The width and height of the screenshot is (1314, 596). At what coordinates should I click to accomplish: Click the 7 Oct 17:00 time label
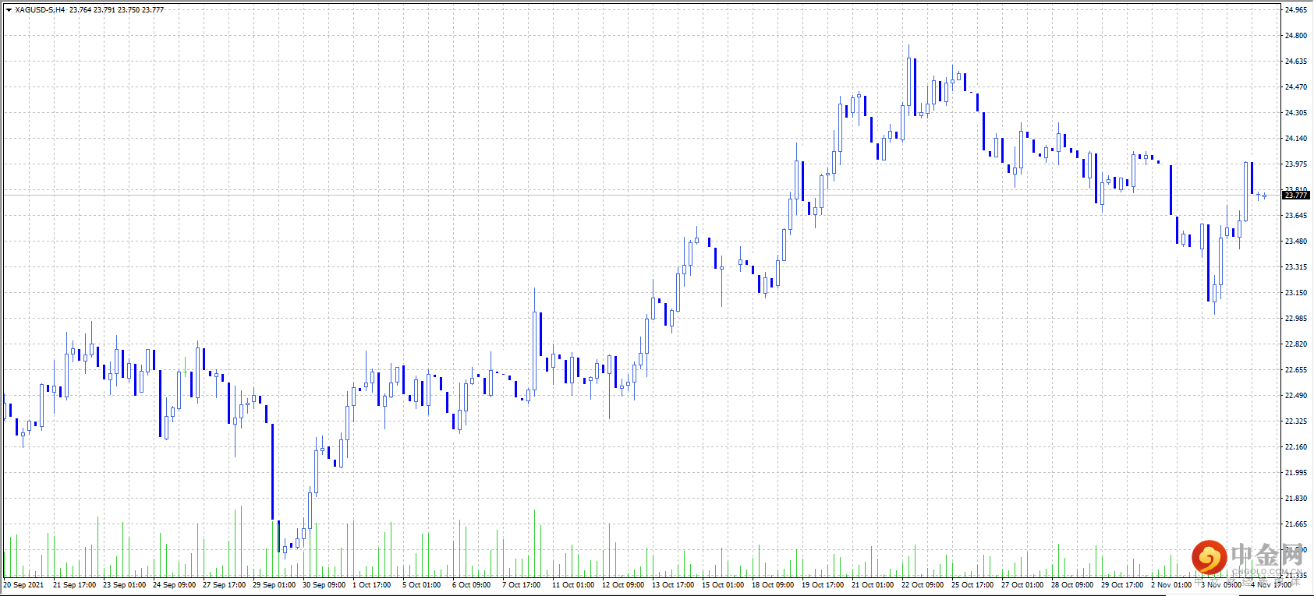[522, 585]
